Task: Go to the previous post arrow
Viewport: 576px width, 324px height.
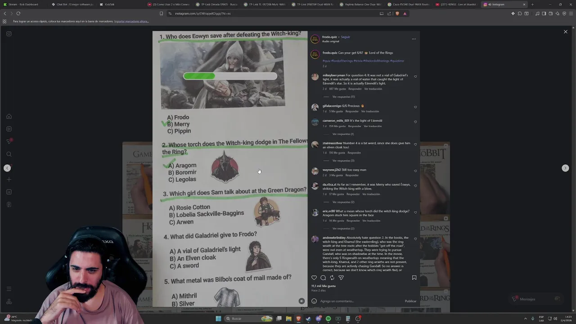Action: click(7, 168)
